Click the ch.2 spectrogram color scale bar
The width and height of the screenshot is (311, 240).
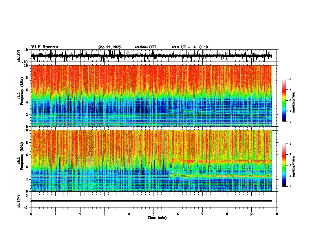284,165
